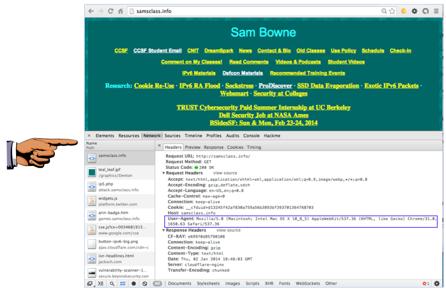Viewport: 446px width, 292px height.
Task: Click the clear network log icon
Action: pos(145,284)
